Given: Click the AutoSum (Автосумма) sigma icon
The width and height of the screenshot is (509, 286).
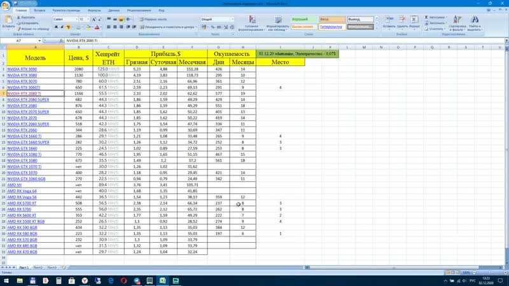Looking at the screenshot, I should coord(426,17).
